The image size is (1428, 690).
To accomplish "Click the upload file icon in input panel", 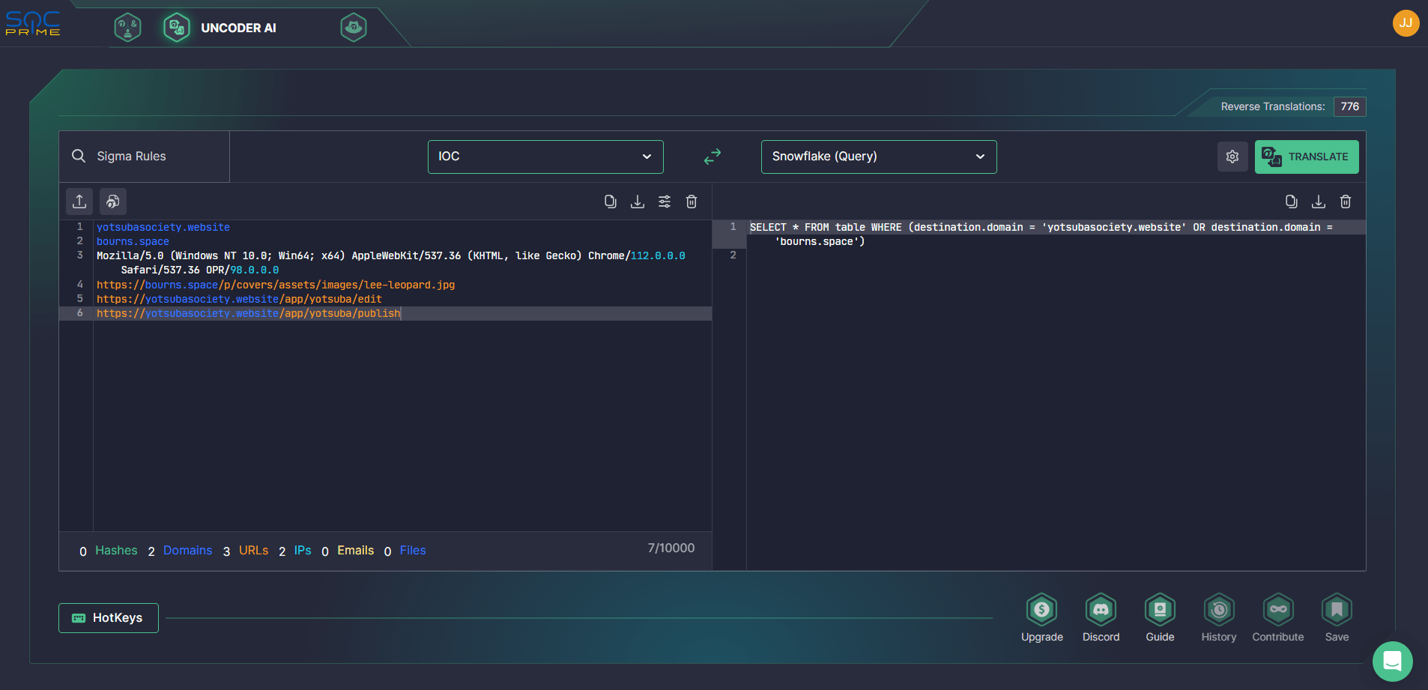I will (x=79, y=202).
